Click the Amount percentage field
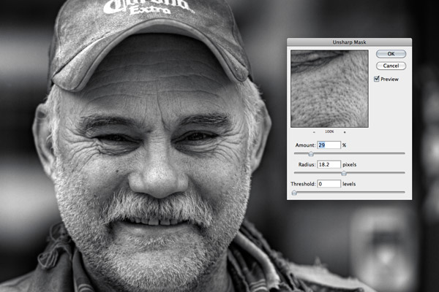The height and width of the screenshot is (292, 439). (329, 145)
